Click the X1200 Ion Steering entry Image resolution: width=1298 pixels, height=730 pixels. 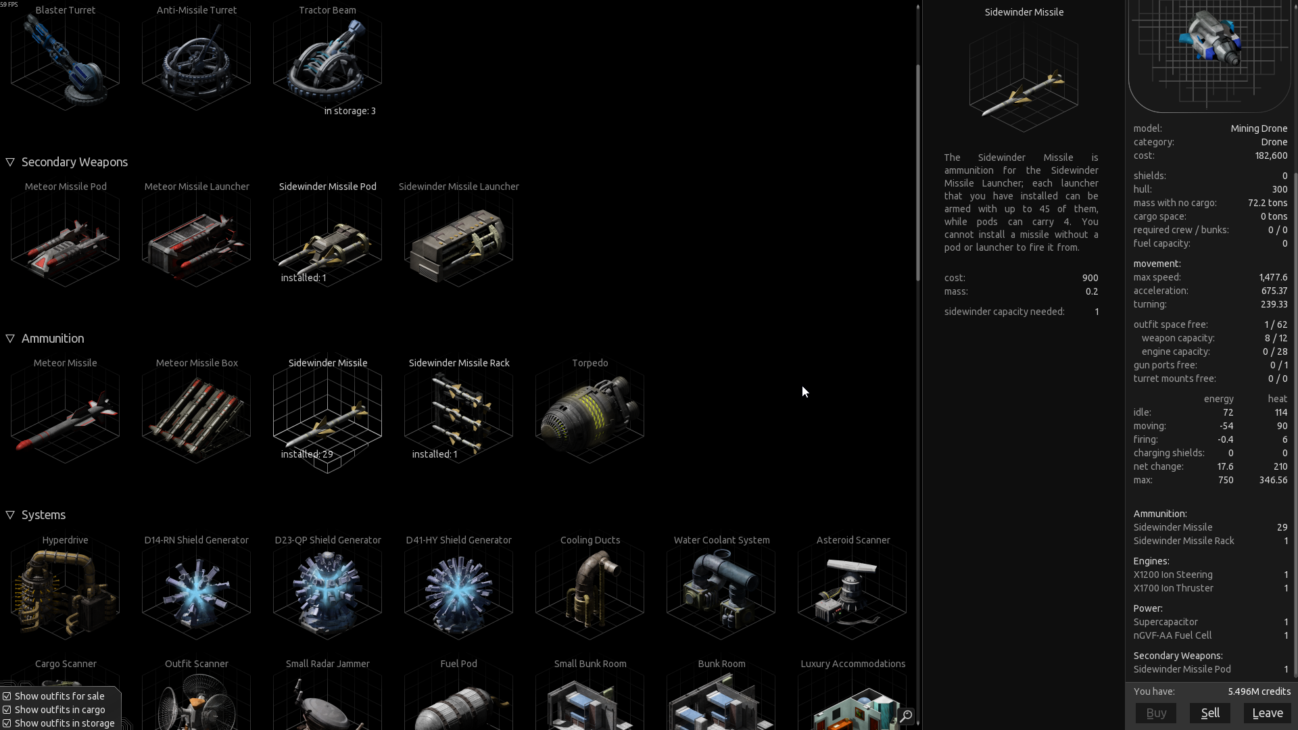pyautogui.click(x=1210, y=575)
